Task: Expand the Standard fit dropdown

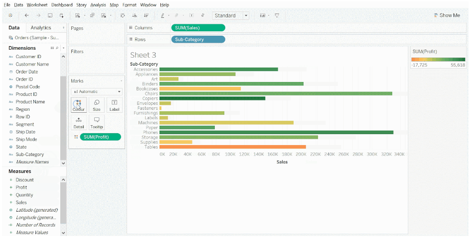Action: tap(246, 15)
